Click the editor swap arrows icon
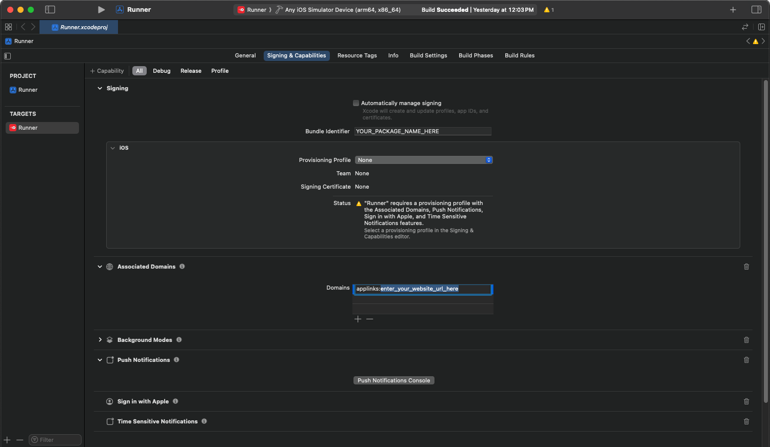 click(x=745, y=27)
